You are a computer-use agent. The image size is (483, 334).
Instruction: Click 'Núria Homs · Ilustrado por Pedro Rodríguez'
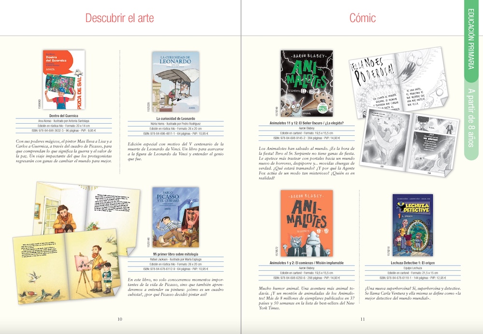tap(176, 124)
